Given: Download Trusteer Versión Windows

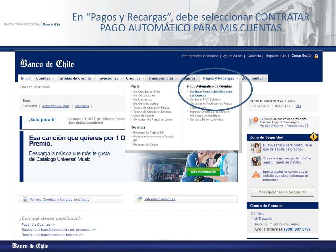Looking at the screenshot, I should [271, 126].
